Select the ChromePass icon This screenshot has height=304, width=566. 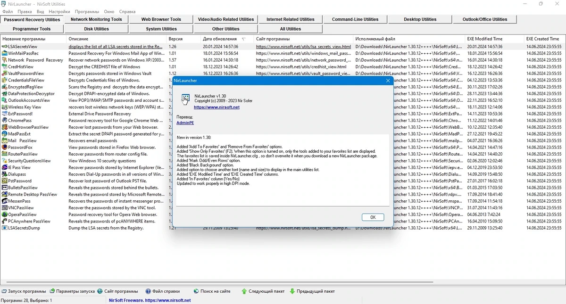pos(4,121)
